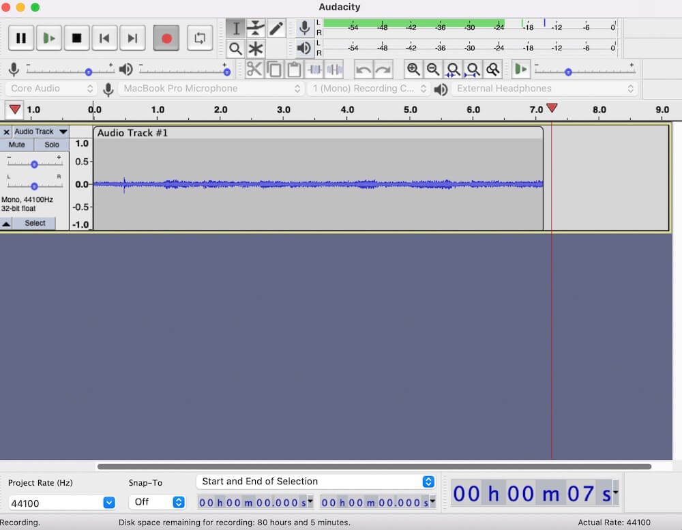The height and width of the screenshot is (530, 682).
Task: Fit selection to width zoom
Action: click(x=454, y=69)
